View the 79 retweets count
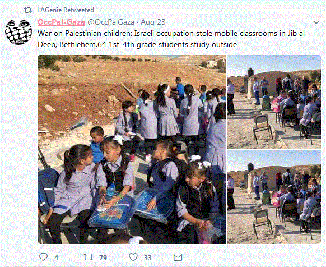Viewport: 326px width, 267px height. point(103,258)
